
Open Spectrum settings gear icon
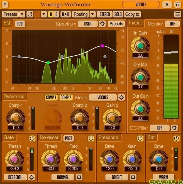(x=102, y=24)
